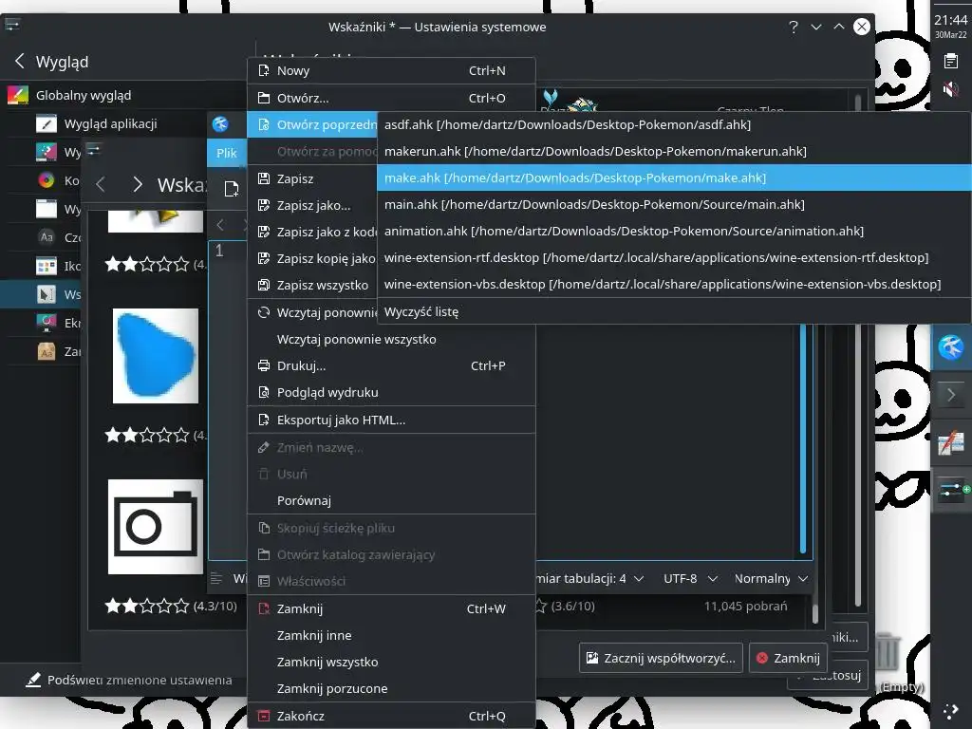Go back to Wygląd settings category
The height and width of the screenshot is (729, 972).
51,62
